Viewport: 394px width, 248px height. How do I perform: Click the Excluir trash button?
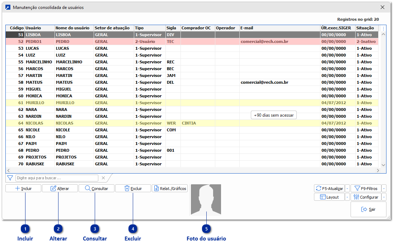pos(133,188)
